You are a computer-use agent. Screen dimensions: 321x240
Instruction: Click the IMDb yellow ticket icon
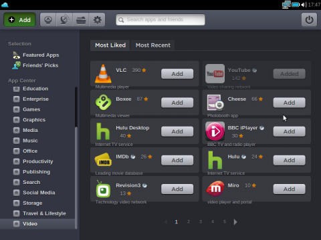pyautogui.click(x=103, y=159)
